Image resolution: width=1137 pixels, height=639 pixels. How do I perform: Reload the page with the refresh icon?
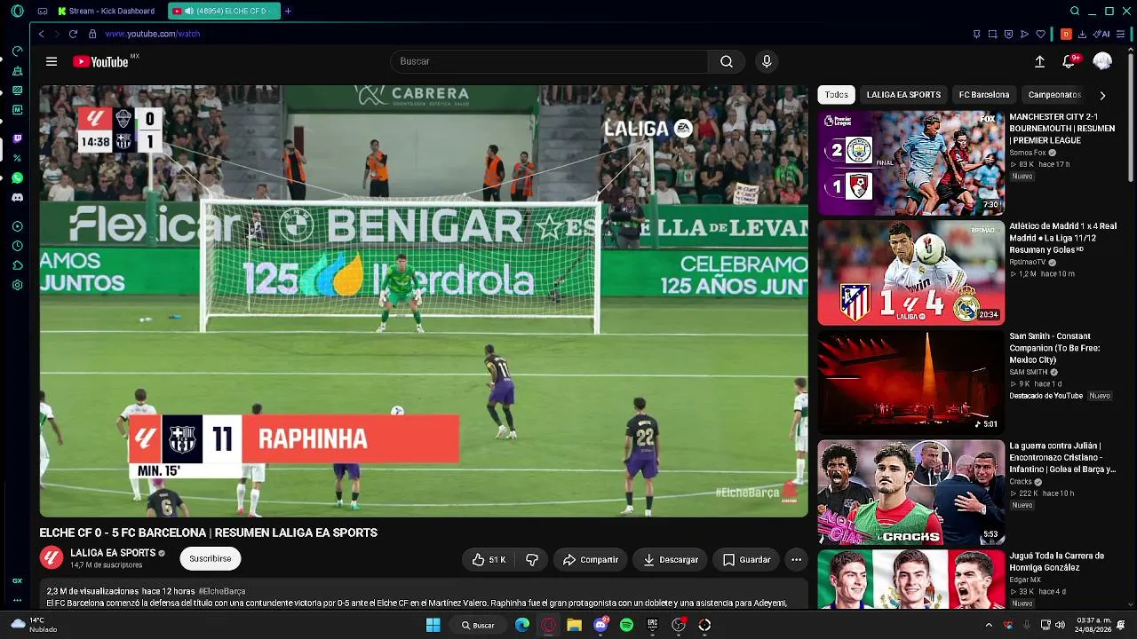[x=73, y=34]
